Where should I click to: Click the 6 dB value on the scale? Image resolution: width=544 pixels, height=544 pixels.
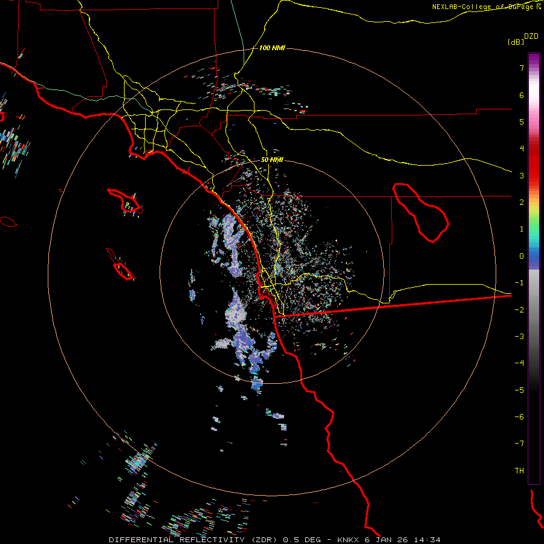click(522, 95)
